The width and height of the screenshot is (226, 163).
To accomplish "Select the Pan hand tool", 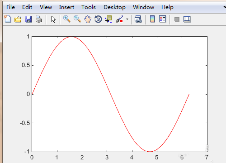I will point(88,19).
